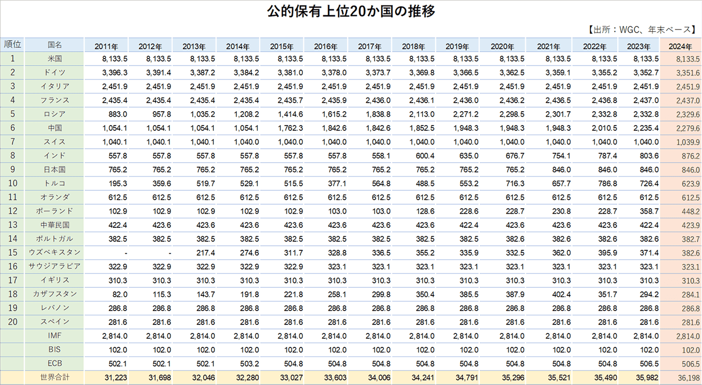Select the 日本国 country cell

[x=55, y=169]
